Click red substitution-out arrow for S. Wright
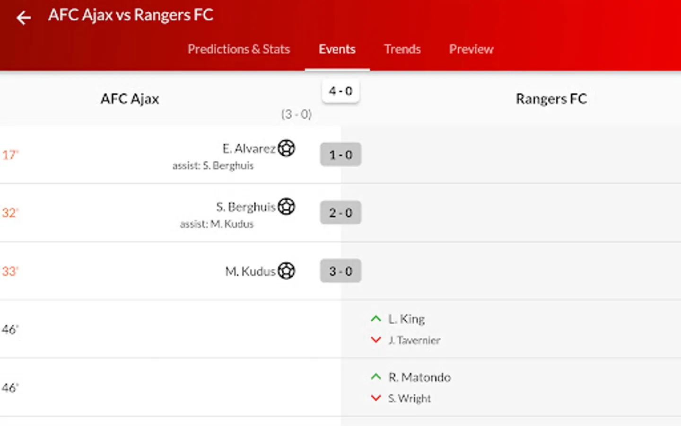This screenshot has height=426, width=681. click(x=376, y=398)
